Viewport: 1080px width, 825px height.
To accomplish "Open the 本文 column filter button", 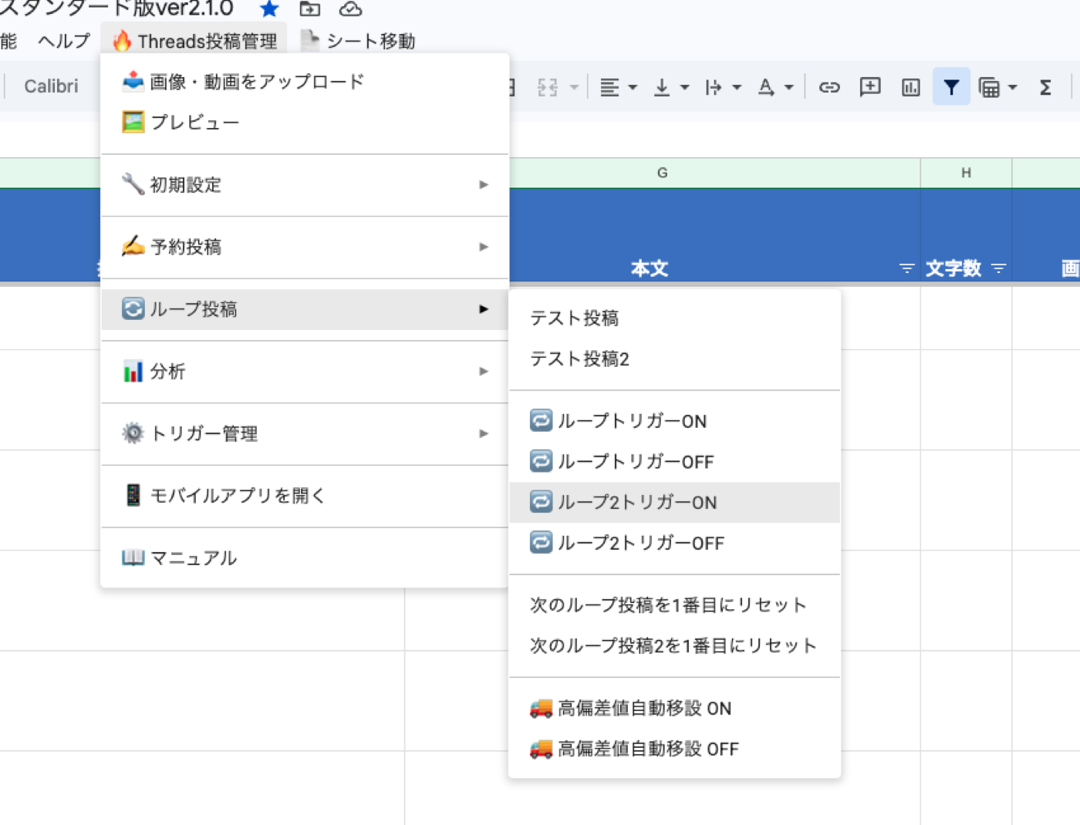I will [906, 268].
